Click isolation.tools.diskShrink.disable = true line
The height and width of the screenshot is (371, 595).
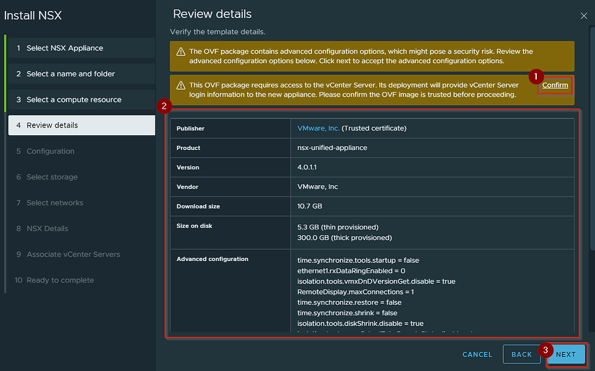360,324
